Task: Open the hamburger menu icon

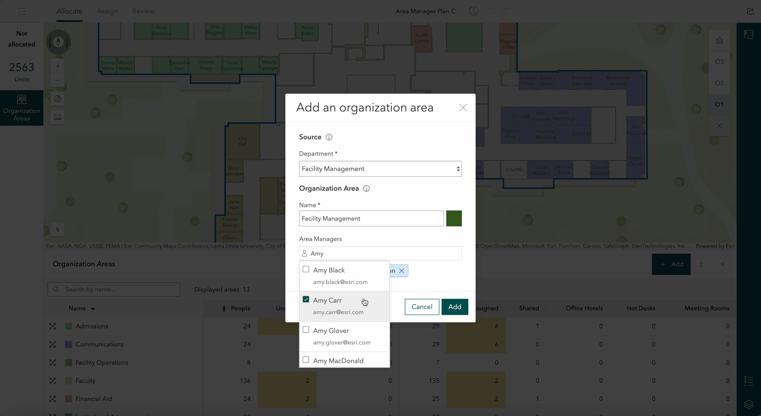Action: tap(22, 11)
